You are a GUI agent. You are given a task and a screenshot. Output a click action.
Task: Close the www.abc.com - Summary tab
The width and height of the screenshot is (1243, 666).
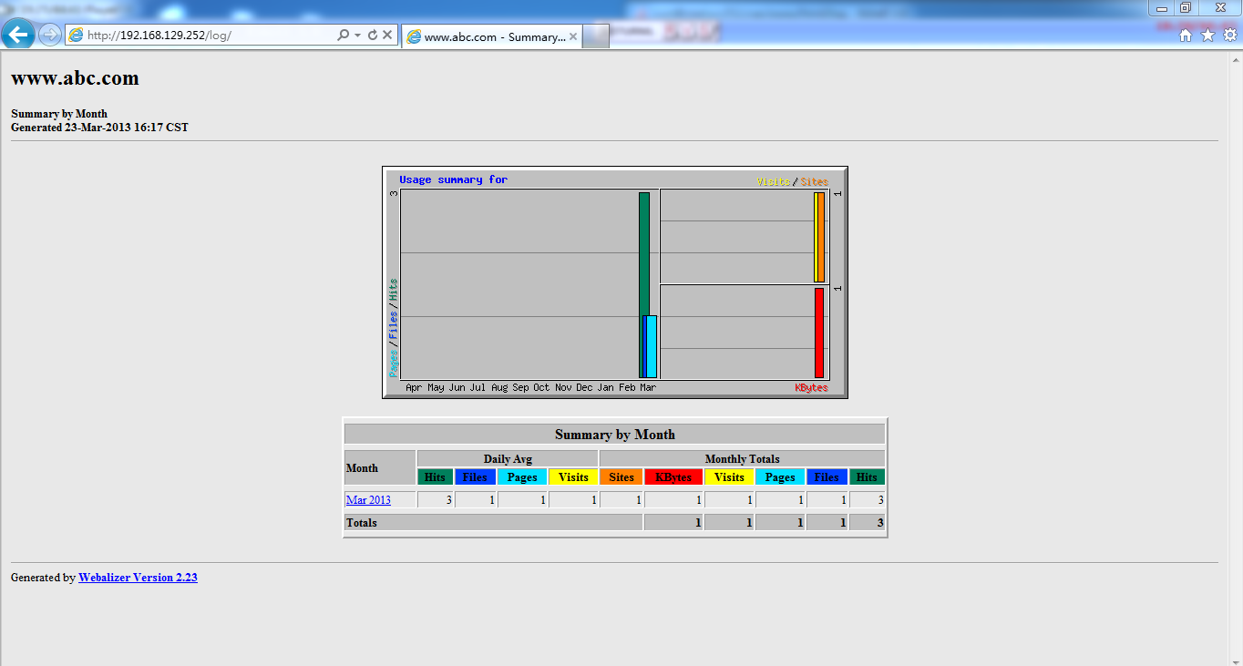(x=573, y=37)
